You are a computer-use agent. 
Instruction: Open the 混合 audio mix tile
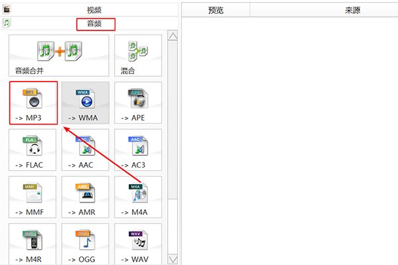138,56
